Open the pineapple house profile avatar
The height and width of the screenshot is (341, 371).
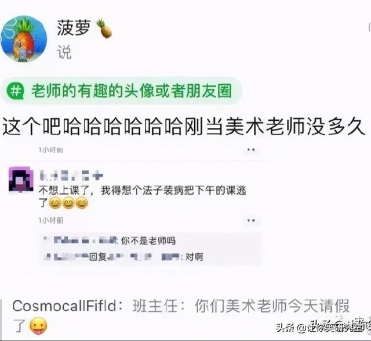click(x=24, y=39)
